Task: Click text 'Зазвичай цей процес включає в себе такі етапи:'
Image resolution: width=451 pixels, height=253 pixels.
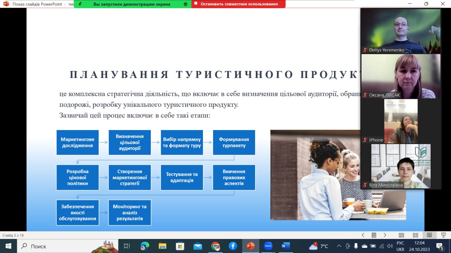Action: pos(135,115)
